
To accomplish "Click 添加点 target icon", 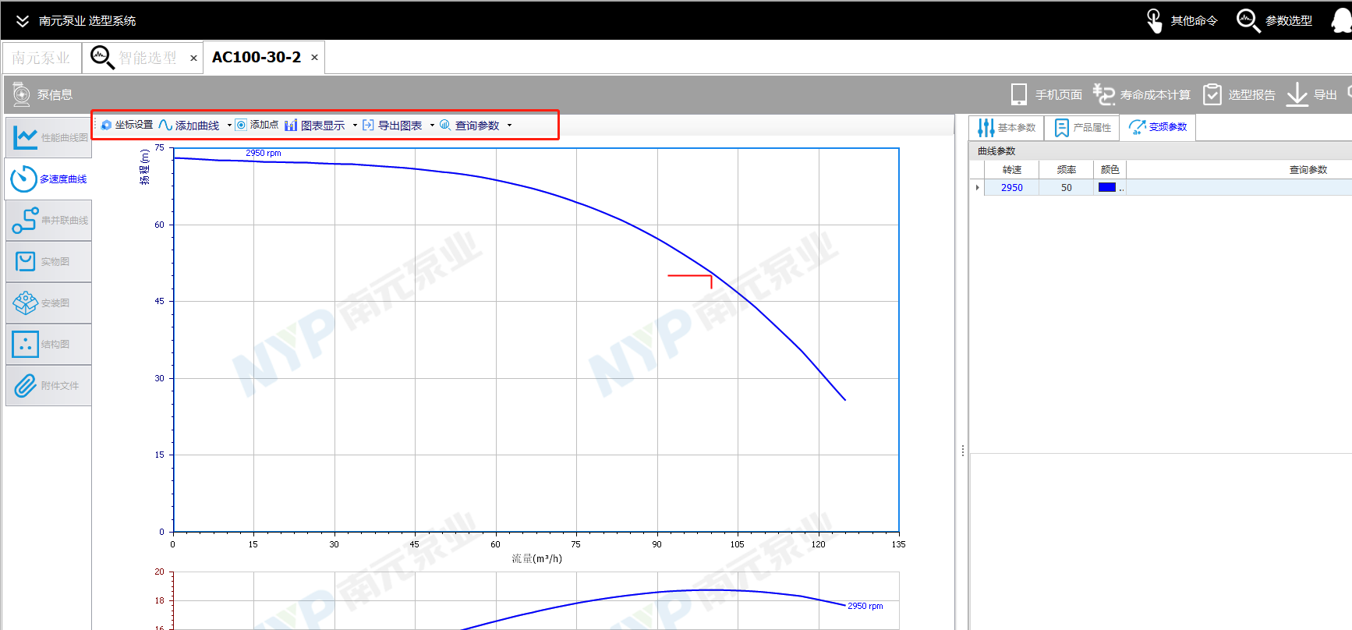I will tap(241, 125).
